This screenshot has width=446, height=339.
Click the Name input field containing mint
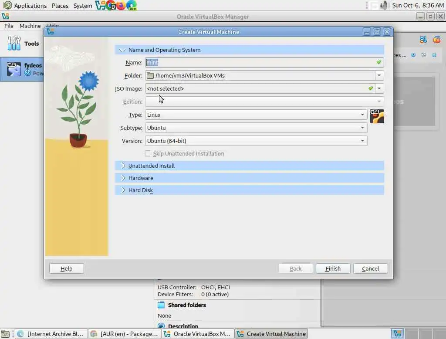[x=264, y=62]
